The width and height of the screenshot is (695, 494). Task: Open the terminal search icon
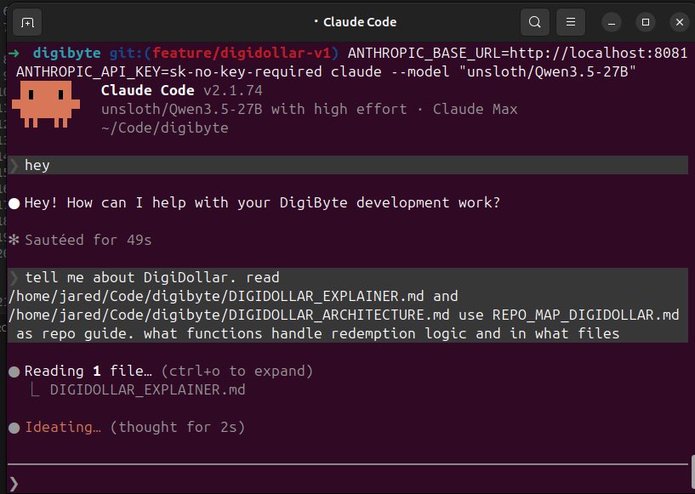pyautogui.click(x=535, y=22)
